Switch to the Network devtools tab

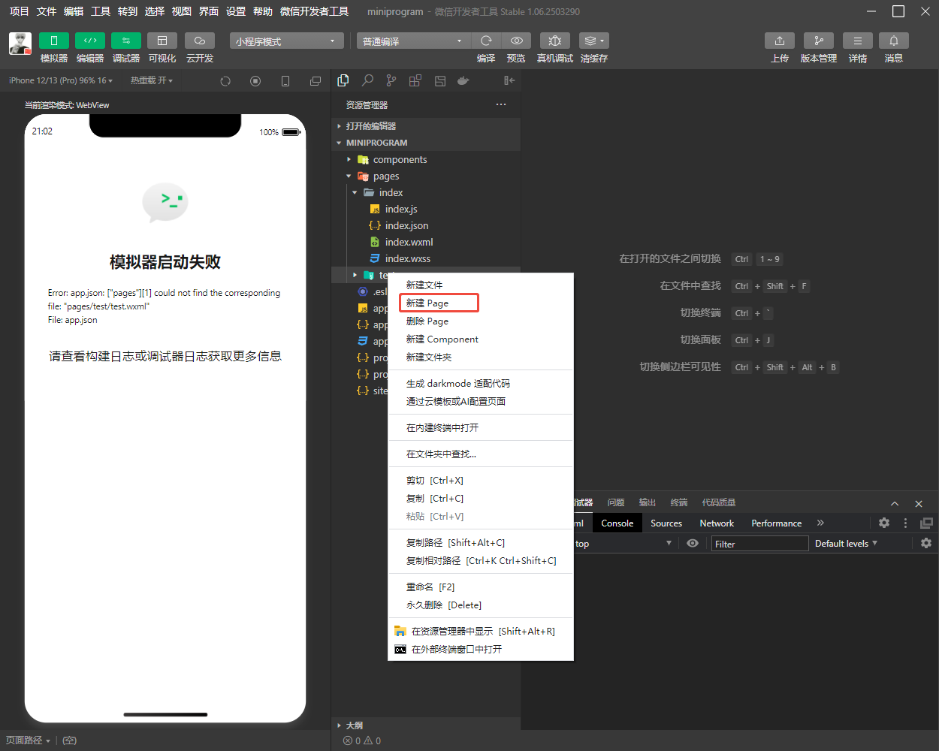pos(717,523)
